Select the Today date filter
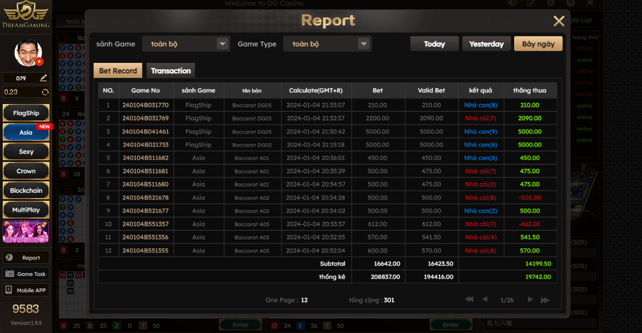Image resolution: width=642 pixels, height=333 pixels. [434, 44]
